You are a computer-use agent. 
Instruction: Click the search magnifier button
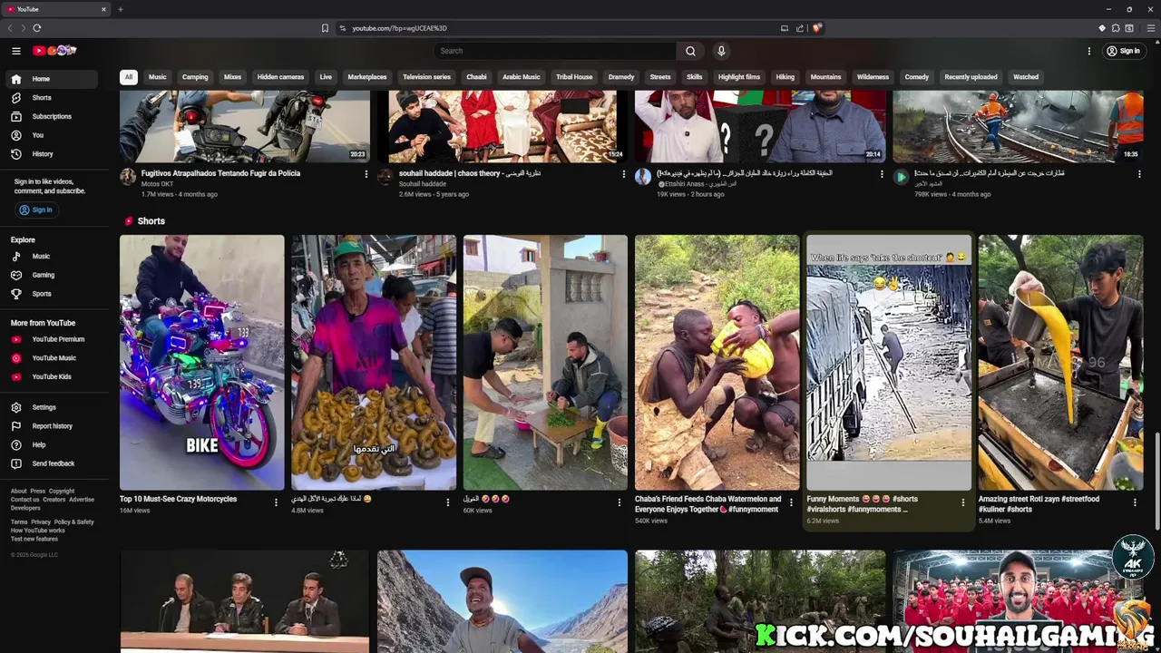690,51
